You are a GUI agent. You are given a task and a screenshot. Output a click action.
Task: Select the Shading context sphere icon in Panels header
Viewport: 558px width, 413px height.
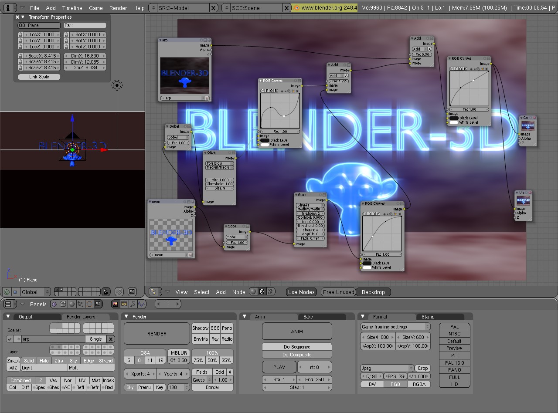coord(72,304)
